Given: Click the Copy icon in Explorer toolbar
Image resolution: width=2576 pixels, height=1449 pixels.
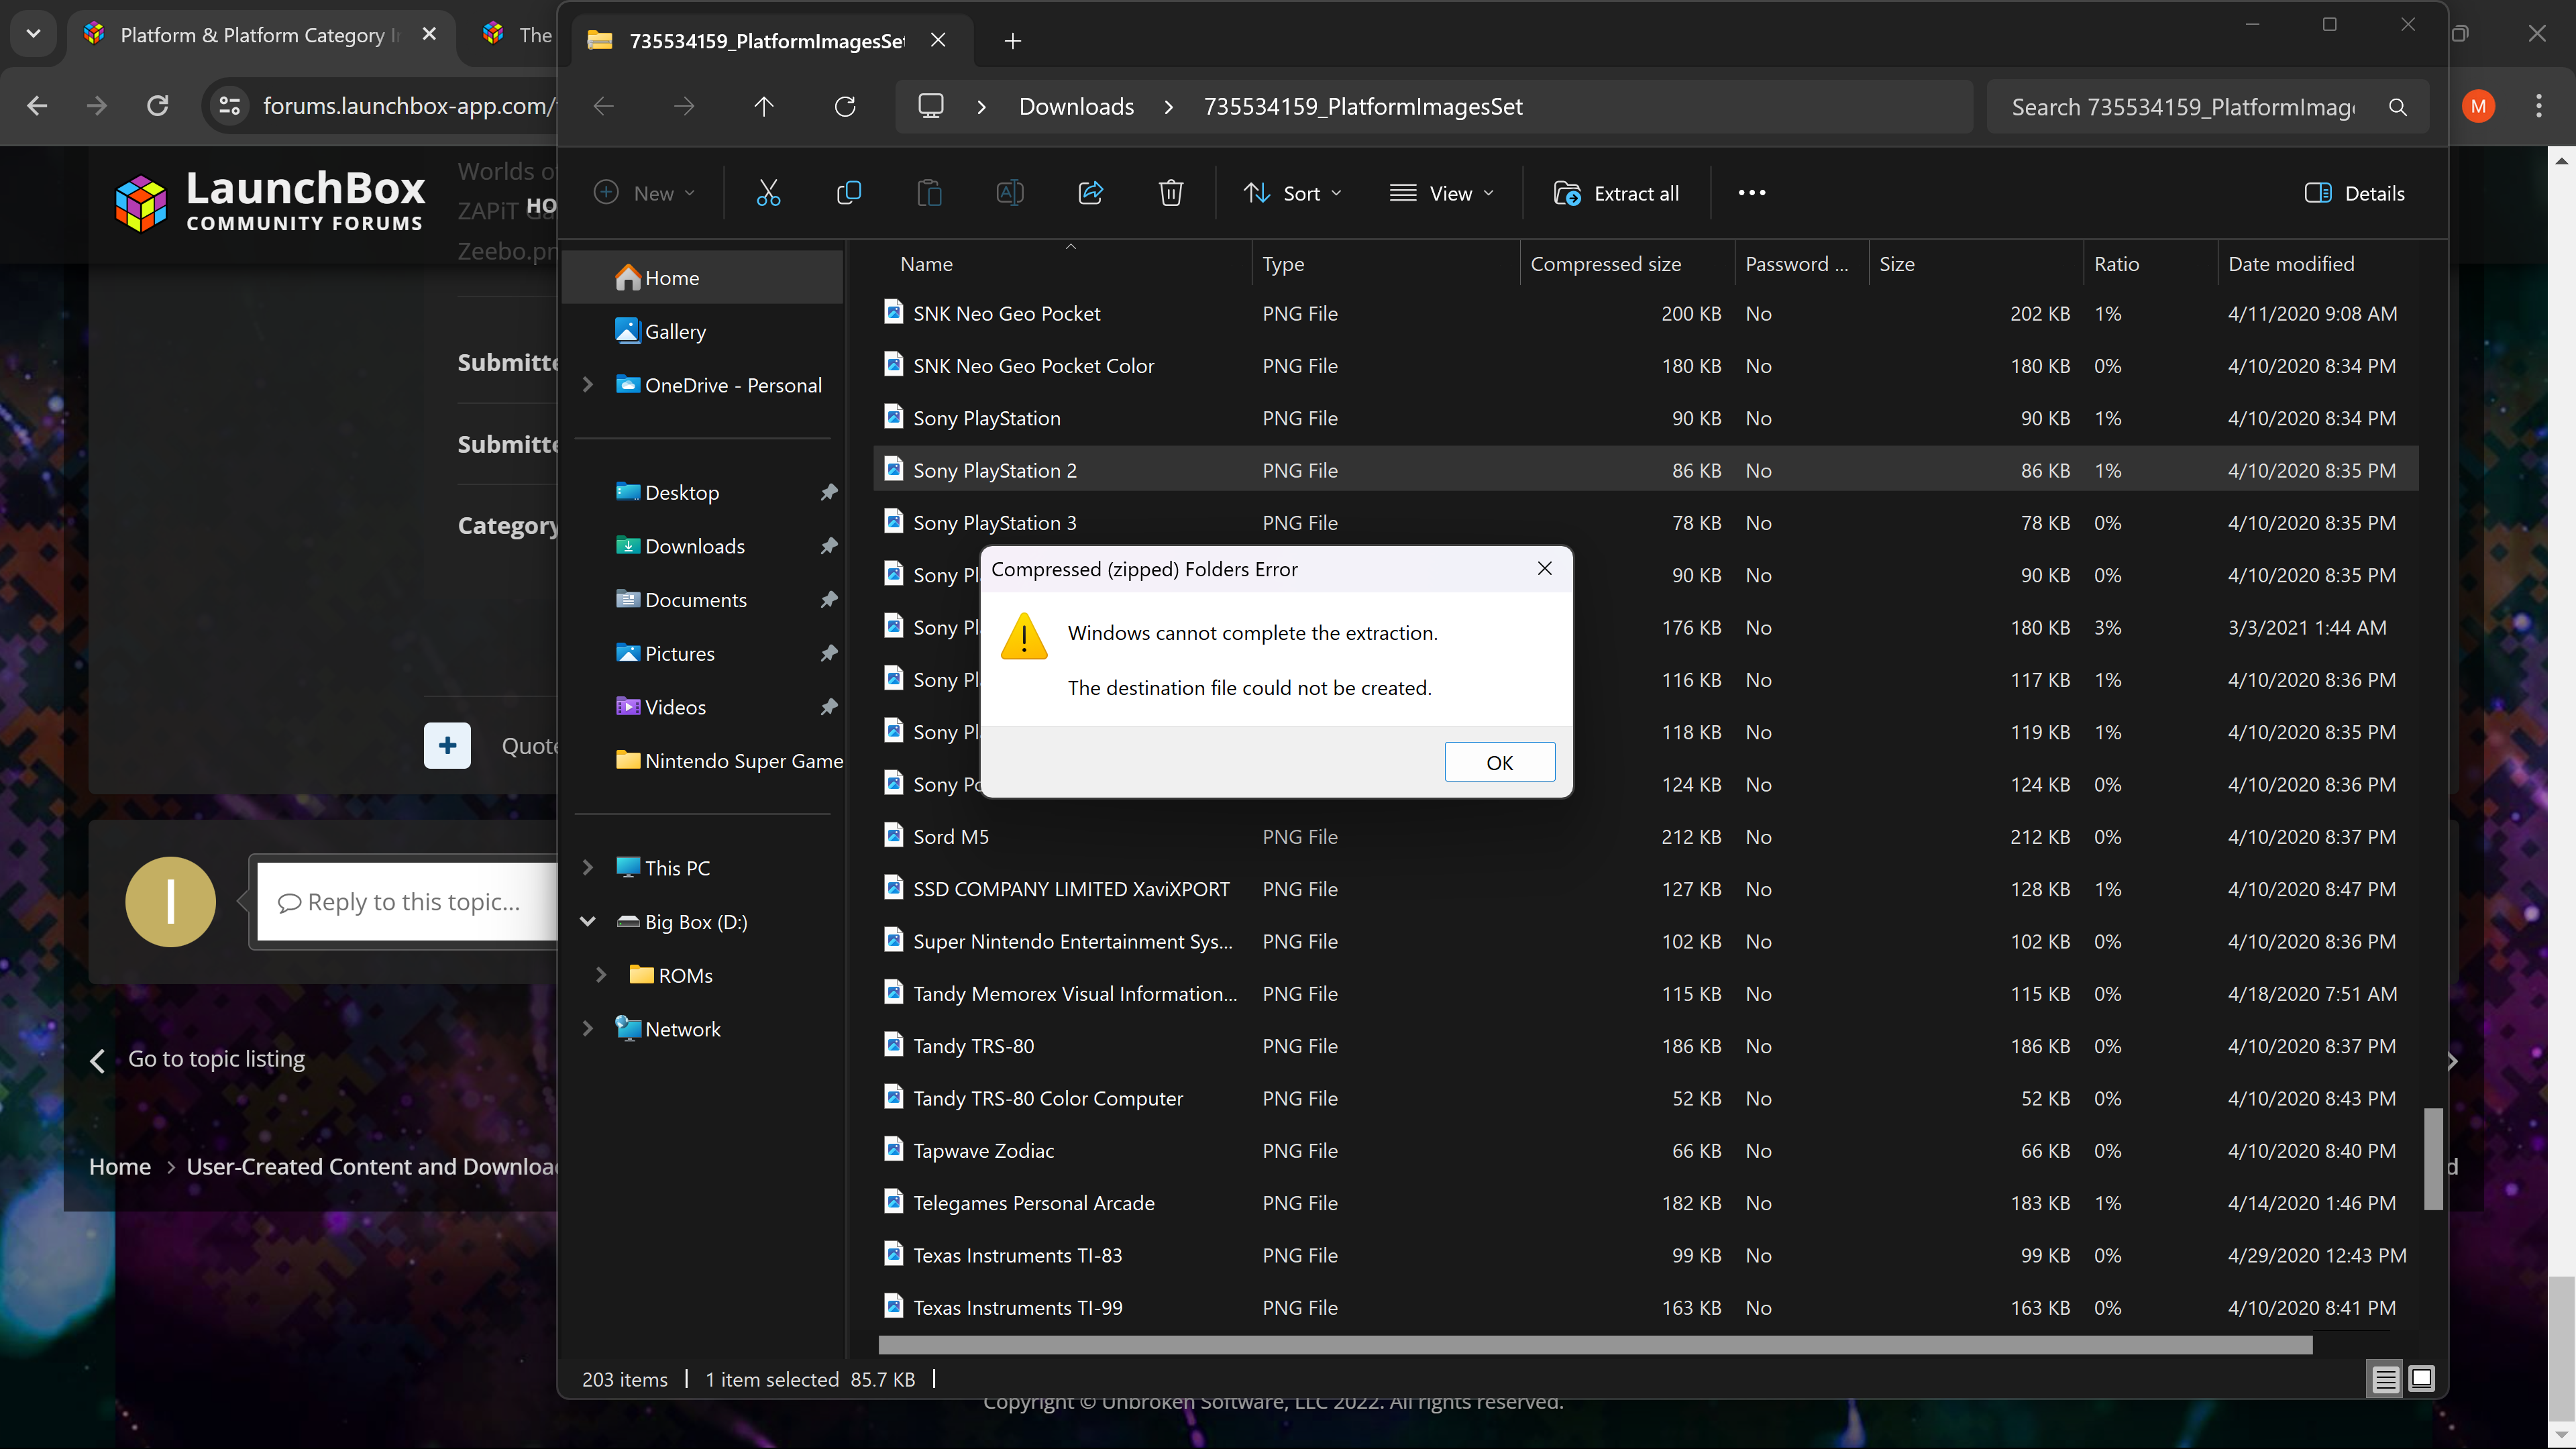Looking at the screenshot, I should point(848,193).
